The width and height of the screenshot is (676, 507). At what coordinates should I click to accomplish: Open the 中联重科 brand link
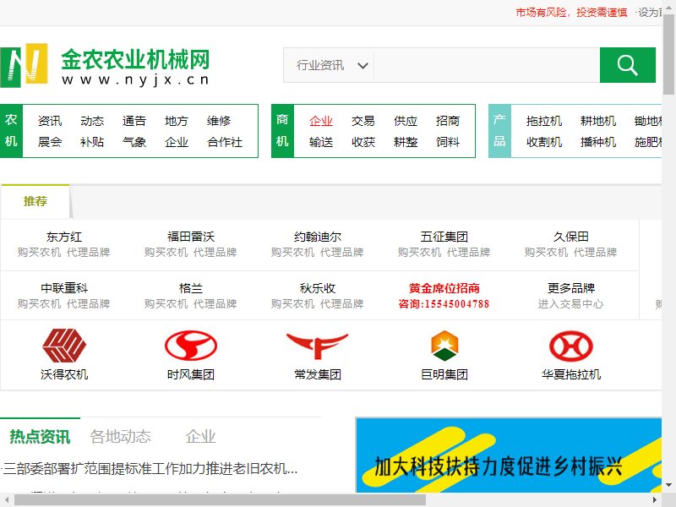pyautogui.click(x=64, y=288)
